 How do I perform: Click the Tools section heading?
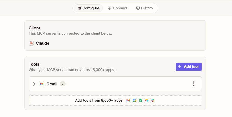[34, 64]
